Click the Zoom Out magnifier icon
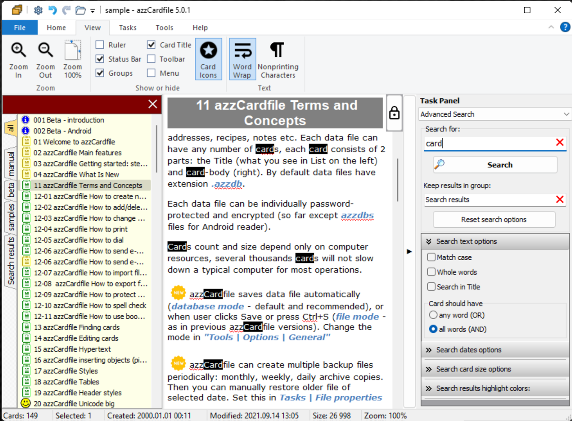Screen dimensions: 572x421 (x=45, y=50)
